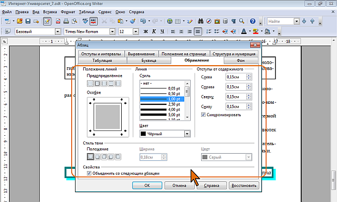The height and width of the screenshot is (202, 337).
Task: Click the Highlighting color icon
Action: click(256, 31)
